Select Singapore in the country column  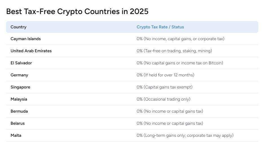click(20, 87)
